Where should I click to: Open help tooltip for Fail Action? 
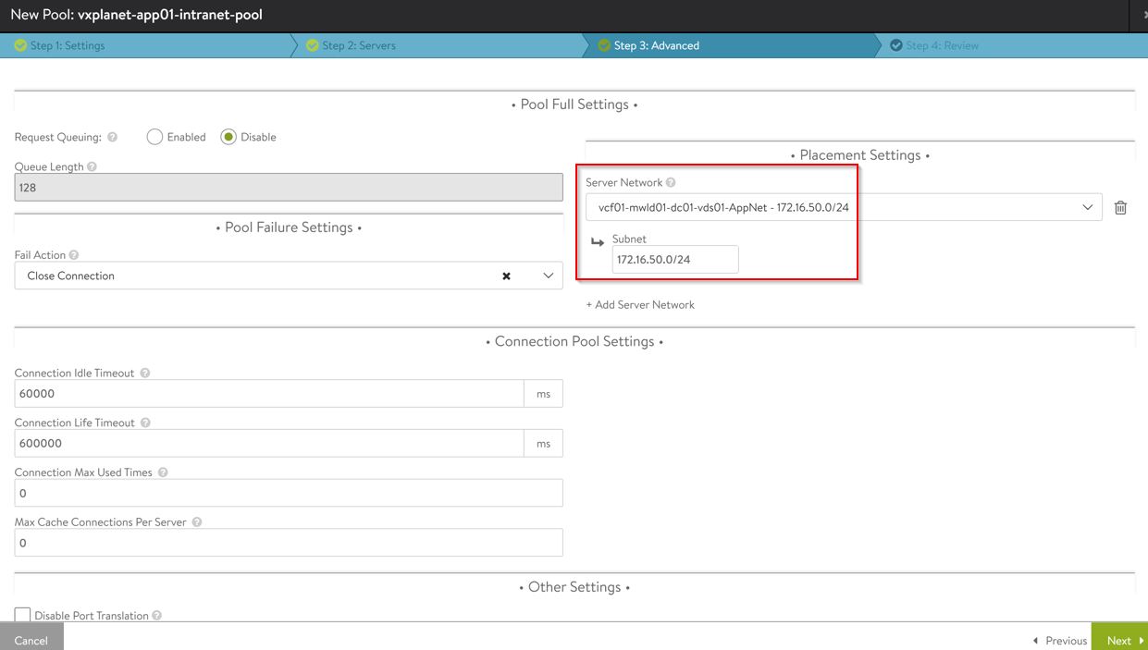coord(74,255)
